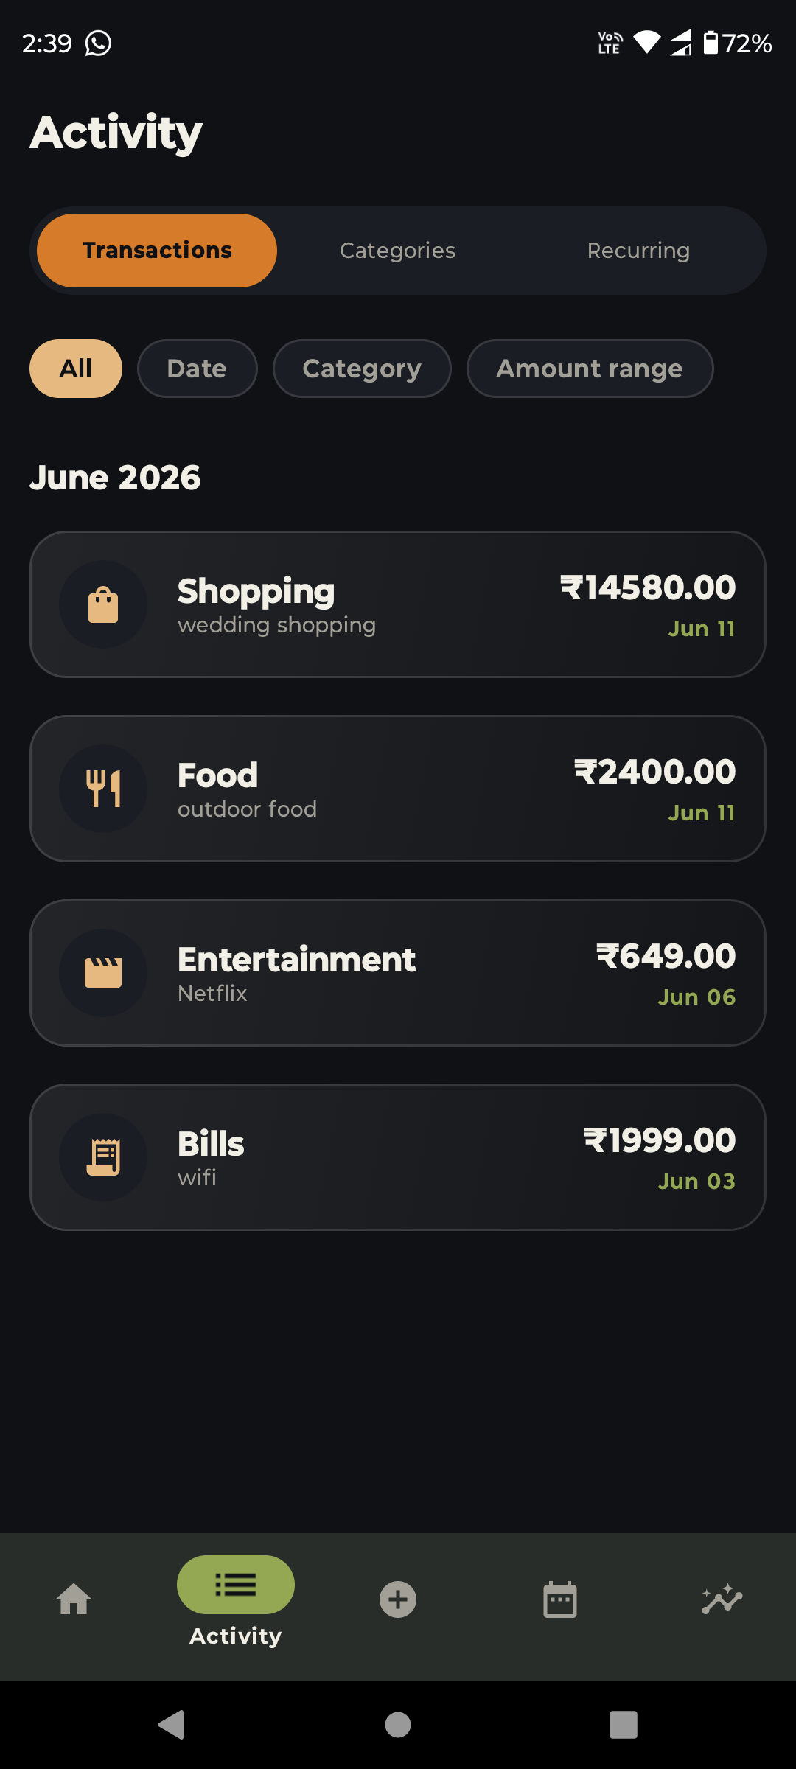The height and width of the screenshot is (1769, 796).
Task: Tap the Android back navigation button
Action: [x=172, y=1725]
